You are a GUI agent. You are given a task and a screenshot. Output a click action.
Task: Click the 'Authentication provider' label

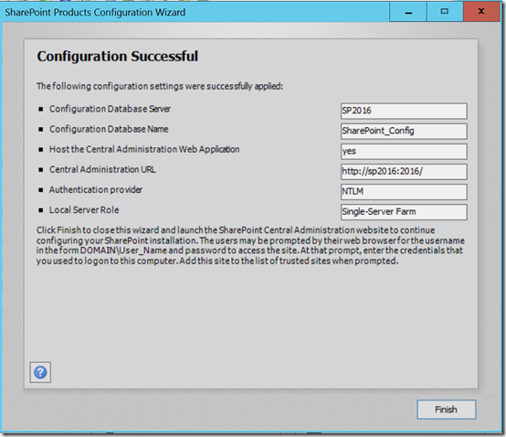pos(96,189)
